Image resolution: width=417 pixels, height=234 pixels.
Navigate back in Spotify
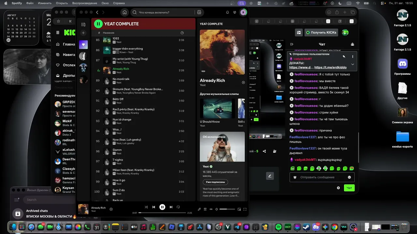point(97,12)
